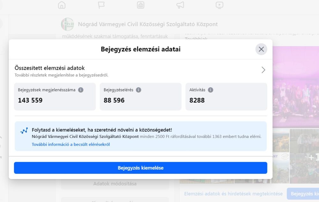Select the Bejegyzéselérés 88 596 stat card
Screen dimensions: 319x202
tap(140, 97)
